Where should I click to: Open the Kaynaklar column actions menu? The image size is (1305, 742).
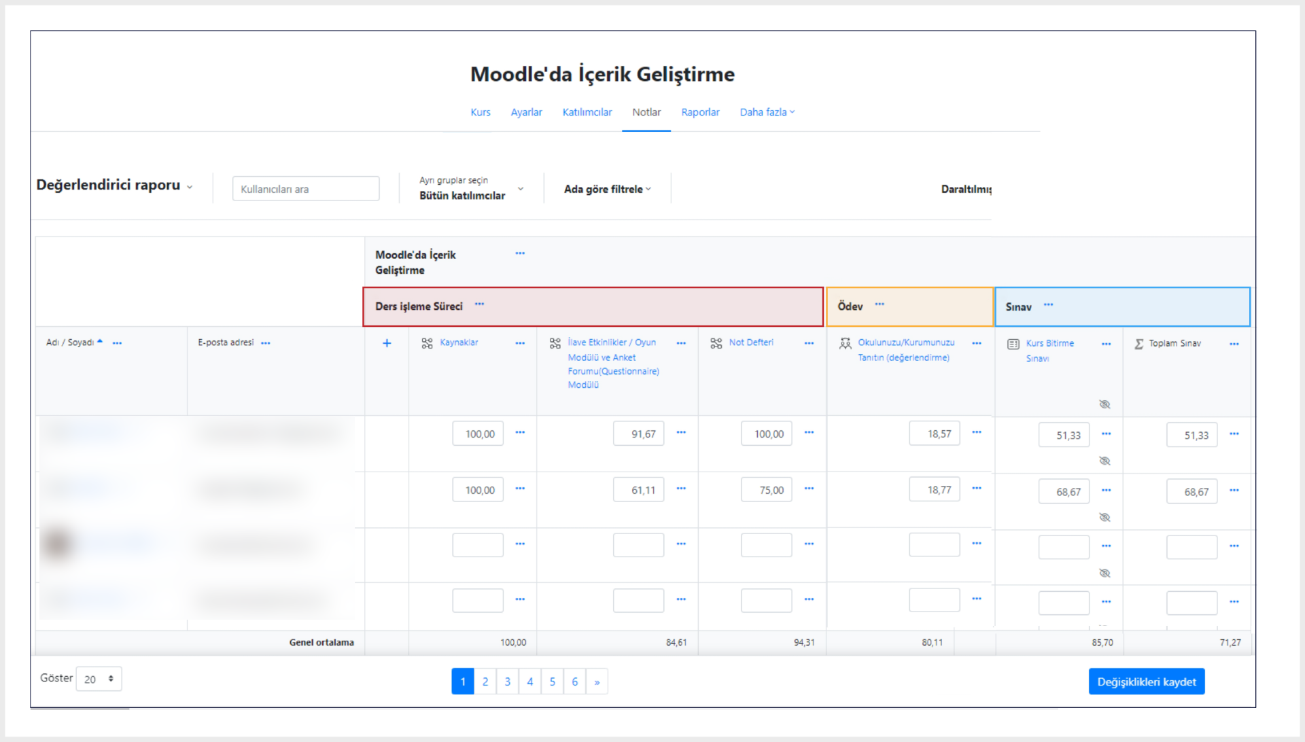[x=520, y=343]
